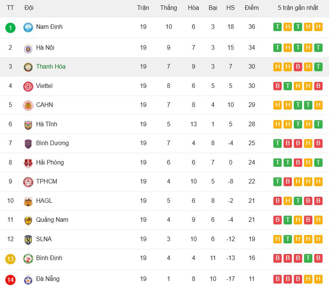Open the Thanh Hóa team link
329x290 pixels.
pos(51,67)
